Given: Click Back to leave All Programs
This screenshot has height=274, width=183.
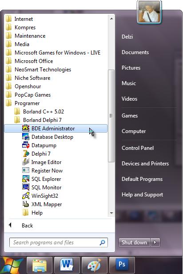Looking at the screenshot, I should tap(28, 225).
